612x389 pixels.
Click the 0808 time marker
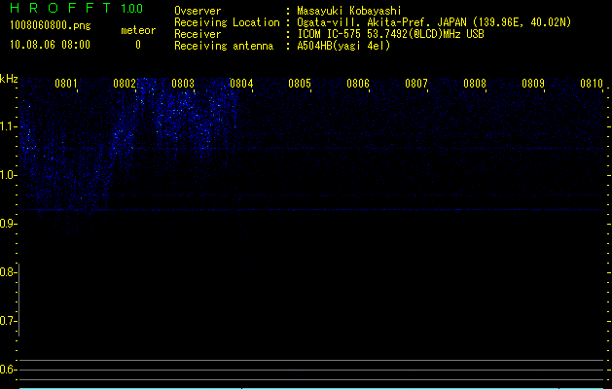click(x=475, y=84)
